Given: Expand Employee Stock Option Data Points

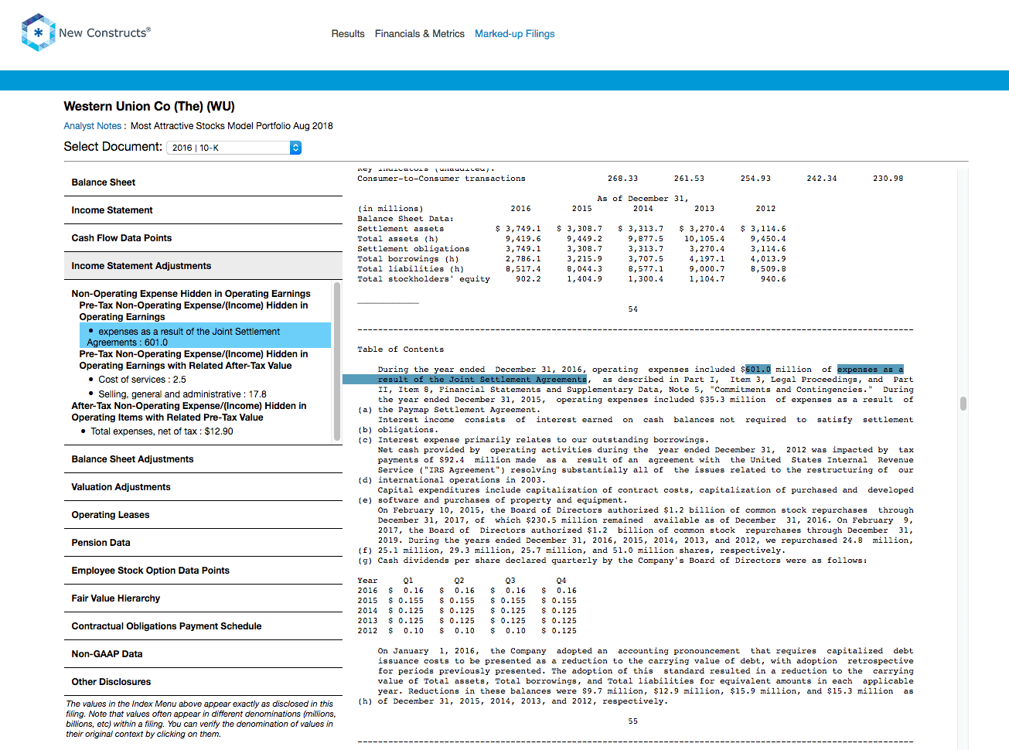Looking at the screenshot, I should coord(203,571).
